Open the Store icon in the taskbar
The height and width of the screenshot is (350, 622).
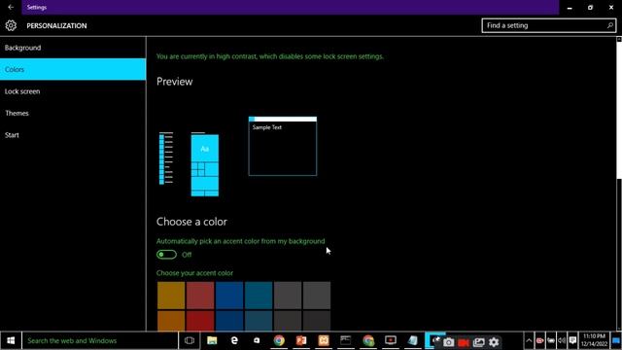coord(257,340)
